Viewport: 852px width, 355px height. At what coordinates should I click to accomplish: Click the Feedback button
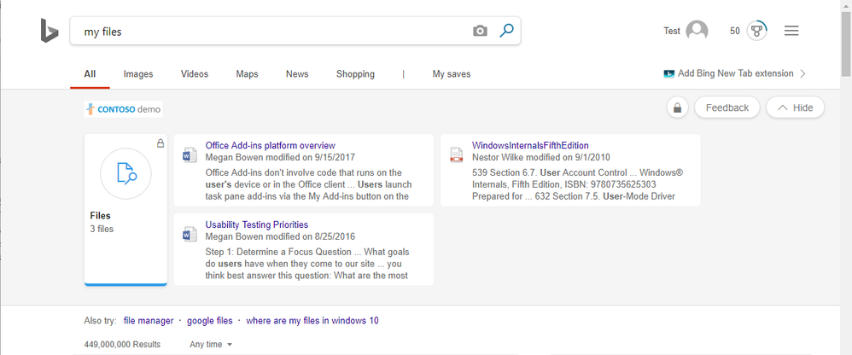(727, 108)
